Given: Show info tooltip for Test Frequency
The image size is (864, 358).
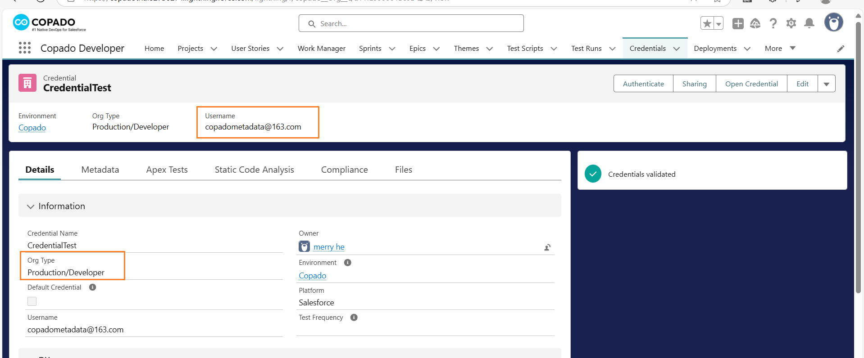Looking at the screenshot, I should [354, 318].
